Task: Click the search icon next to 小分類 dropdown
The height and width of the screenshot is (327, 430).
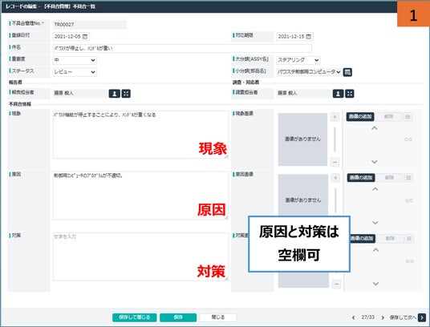Action: (x=347, y=72)
